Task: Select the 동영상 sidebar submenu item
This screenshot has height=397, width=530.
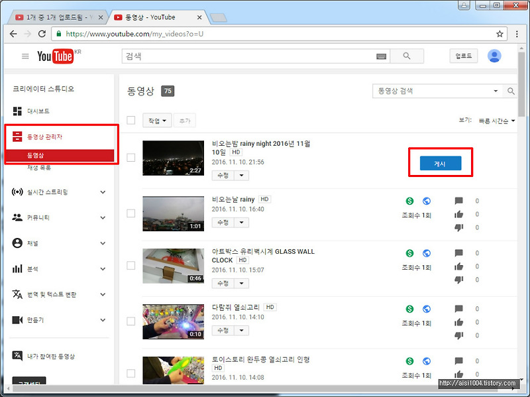Action: pos(60,156)
